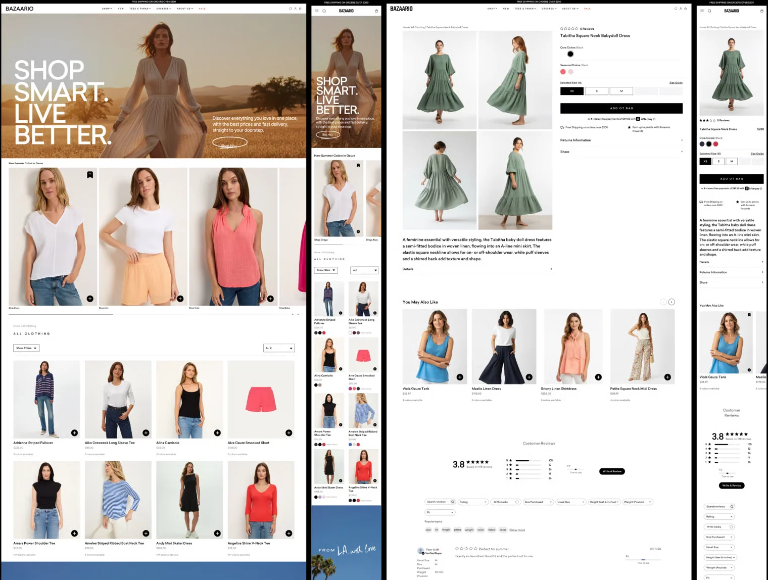Click Shop Now on desktop homepage hero
Screen dimensions: 768x580
point(229,143)
